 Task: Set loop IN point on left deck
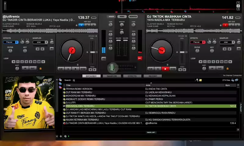click(25, 68)
